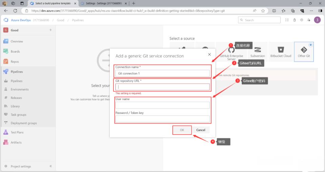325x172 pixels.
Task: Click the browser profile avatar icon
Action: point(4,3)
